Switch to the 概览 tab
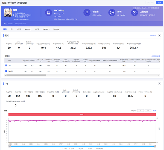164x150 pixels. 5,29
